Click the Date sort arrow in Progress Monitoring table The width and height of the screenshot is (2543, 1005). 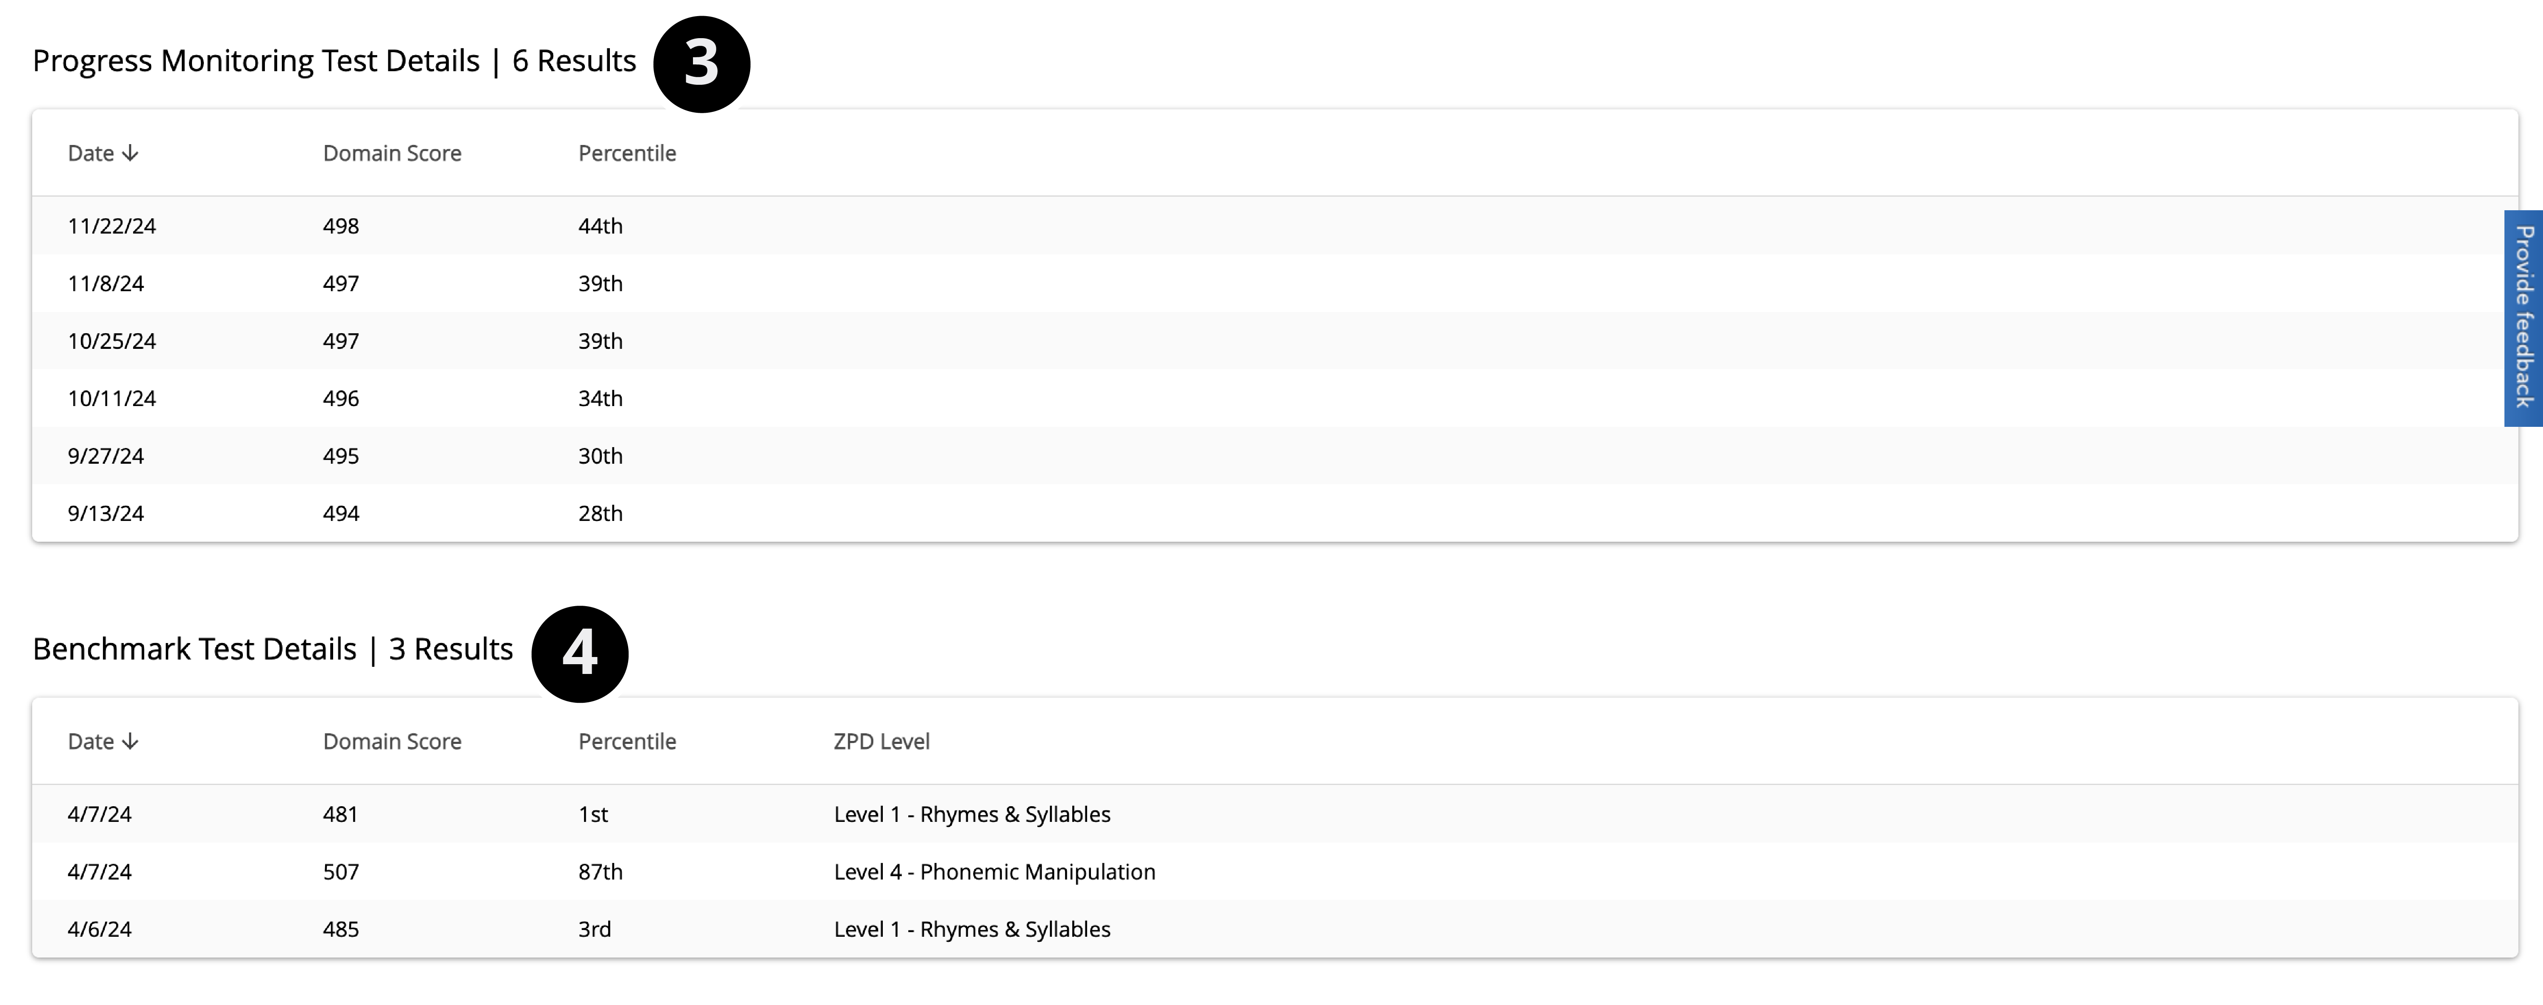pos(130,153)
